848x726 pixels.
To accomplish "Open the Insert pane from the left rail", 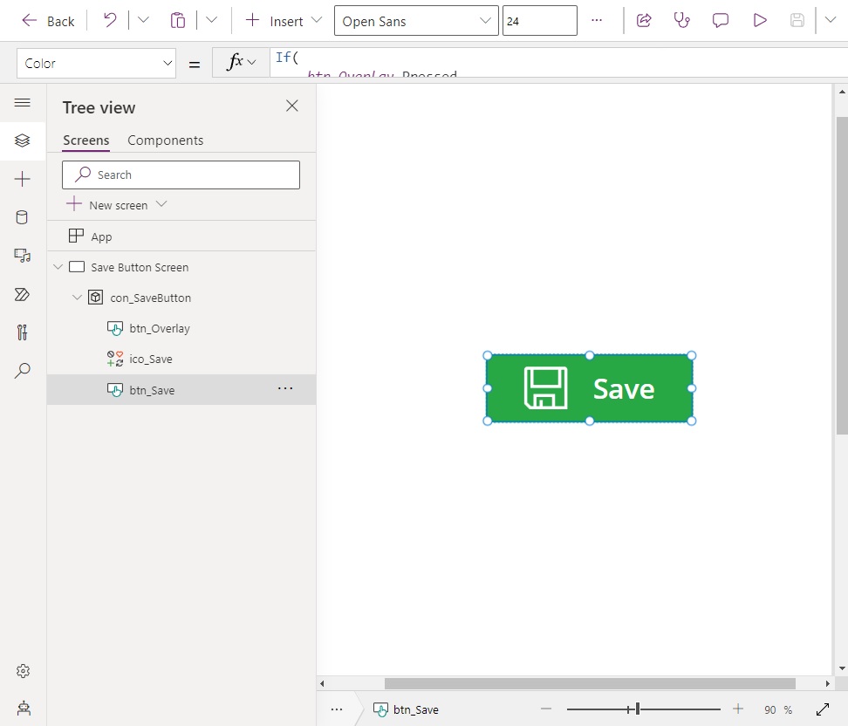I will point(24,179).
